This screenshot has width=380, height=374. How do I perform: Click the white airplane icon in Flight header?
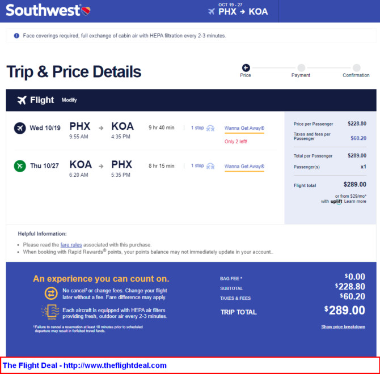pyautogui.click(x=22, y=100)
